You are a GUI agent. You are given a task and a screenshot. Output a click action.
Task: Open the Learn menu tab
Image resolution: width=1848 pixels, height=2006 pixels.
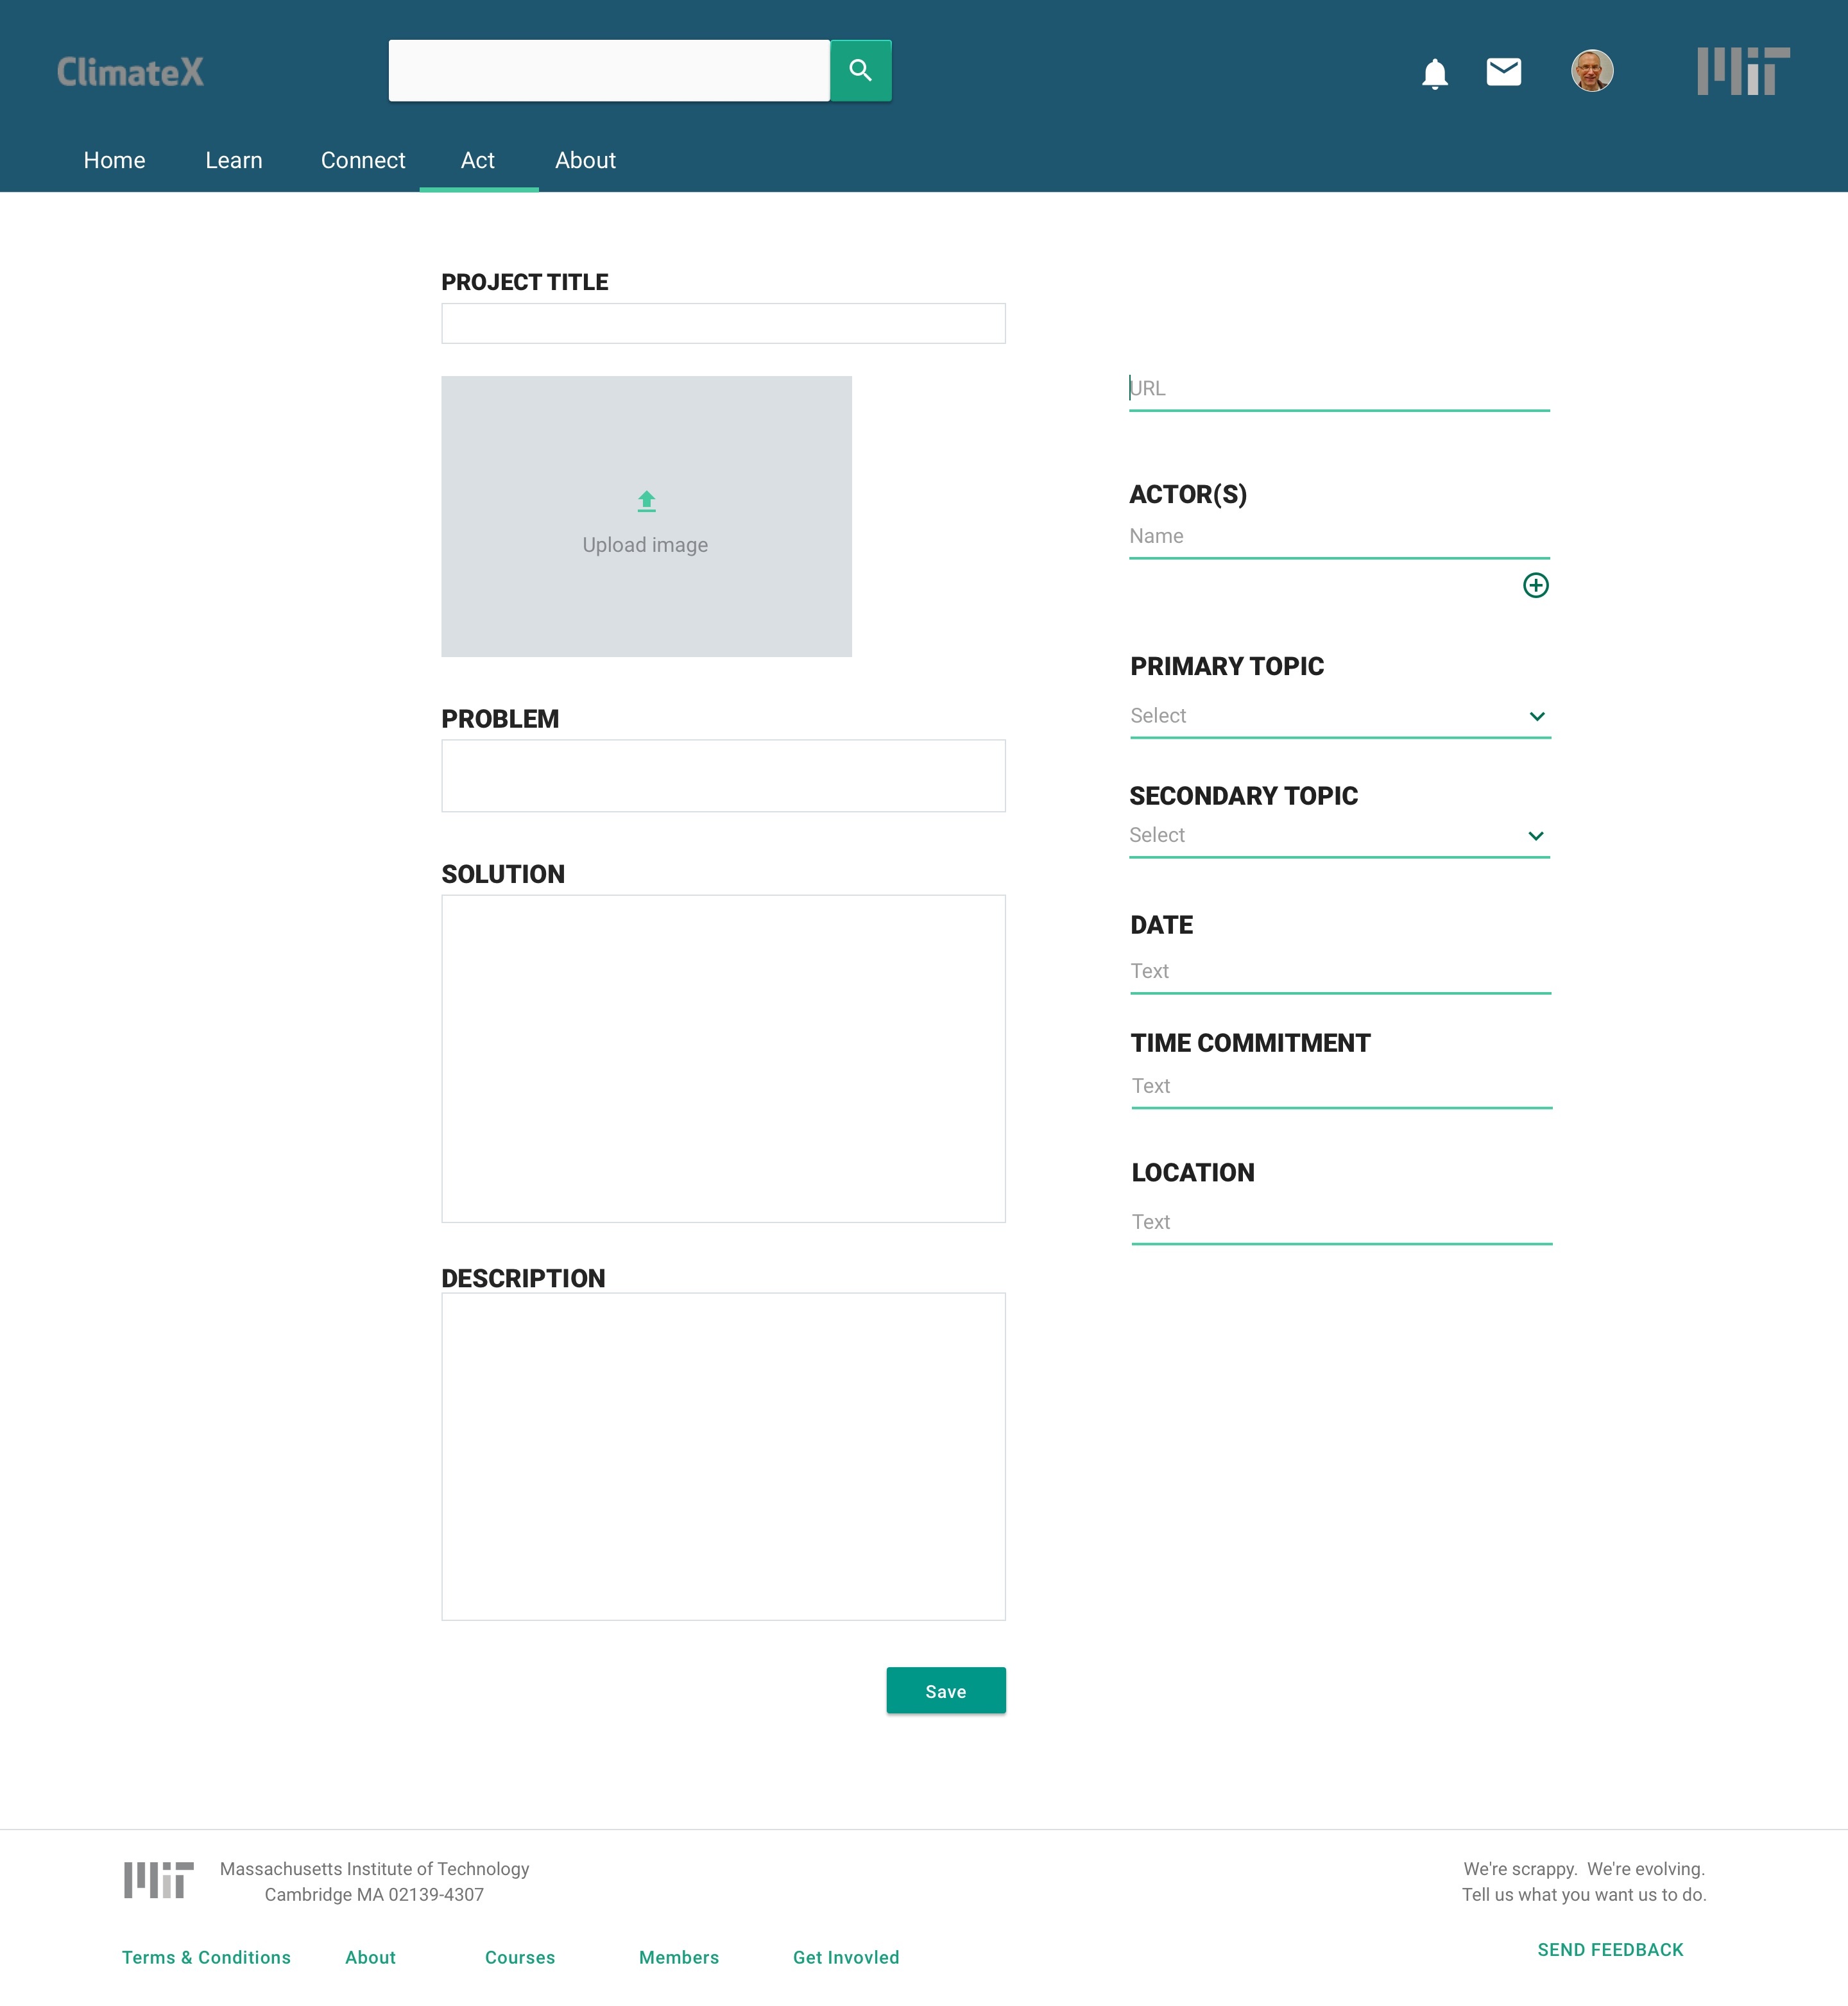233,160
